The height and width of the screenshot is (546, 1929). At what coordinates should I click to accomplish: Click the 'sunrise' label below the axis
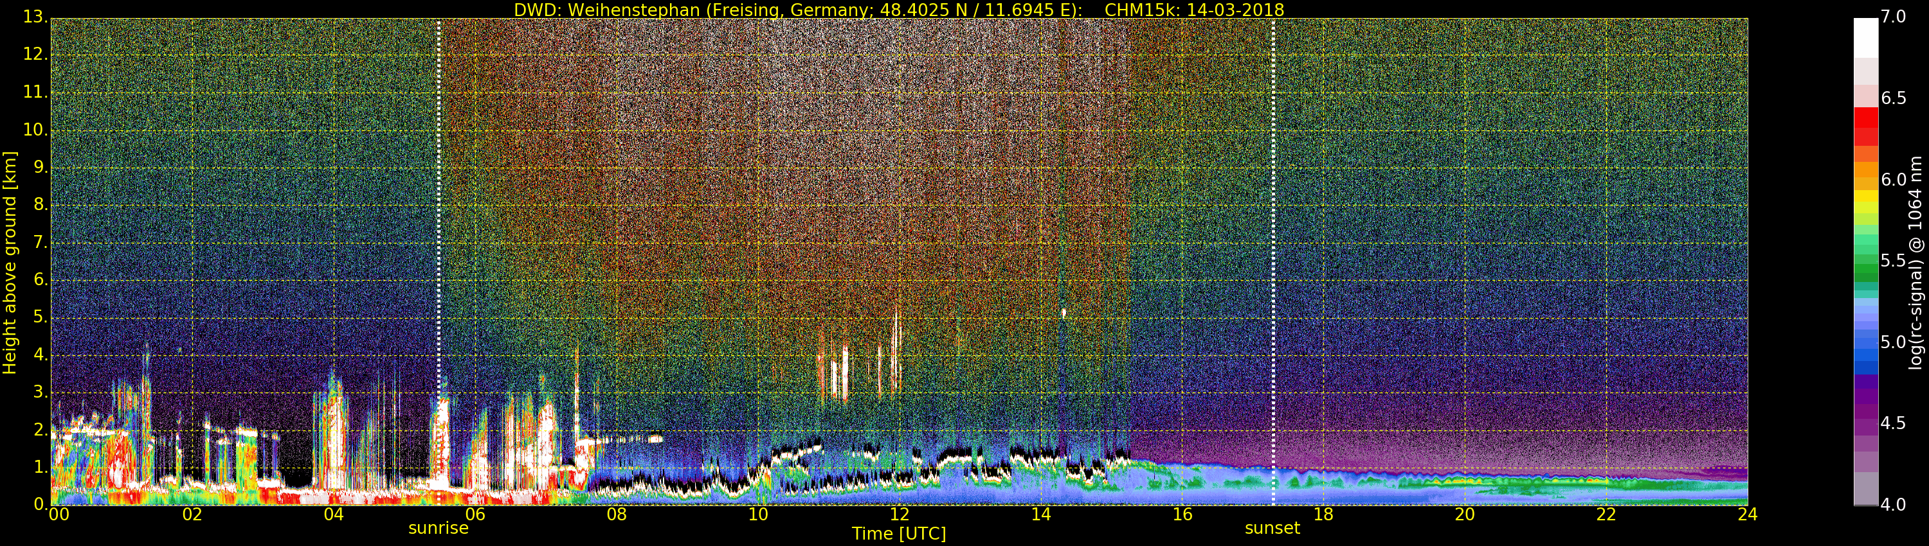438,528
